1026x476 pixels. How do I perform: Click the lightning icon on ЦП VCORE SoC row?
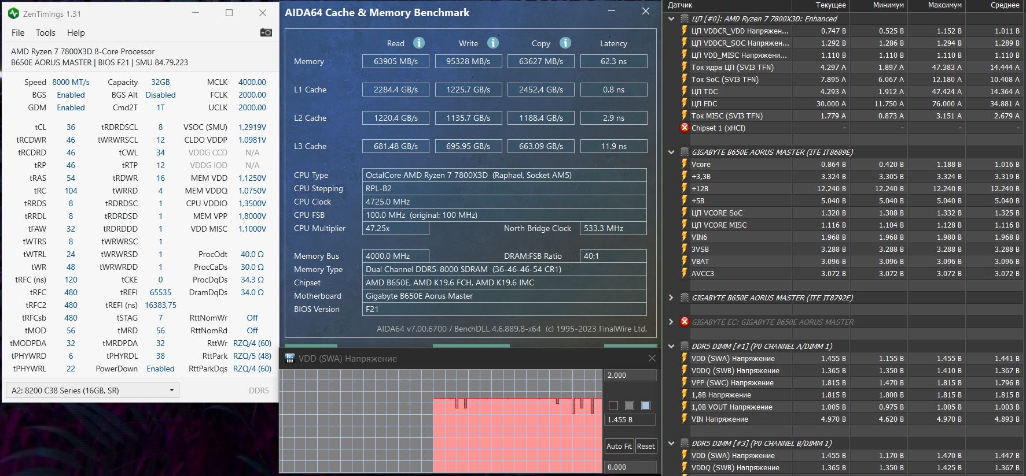[685, 213]
